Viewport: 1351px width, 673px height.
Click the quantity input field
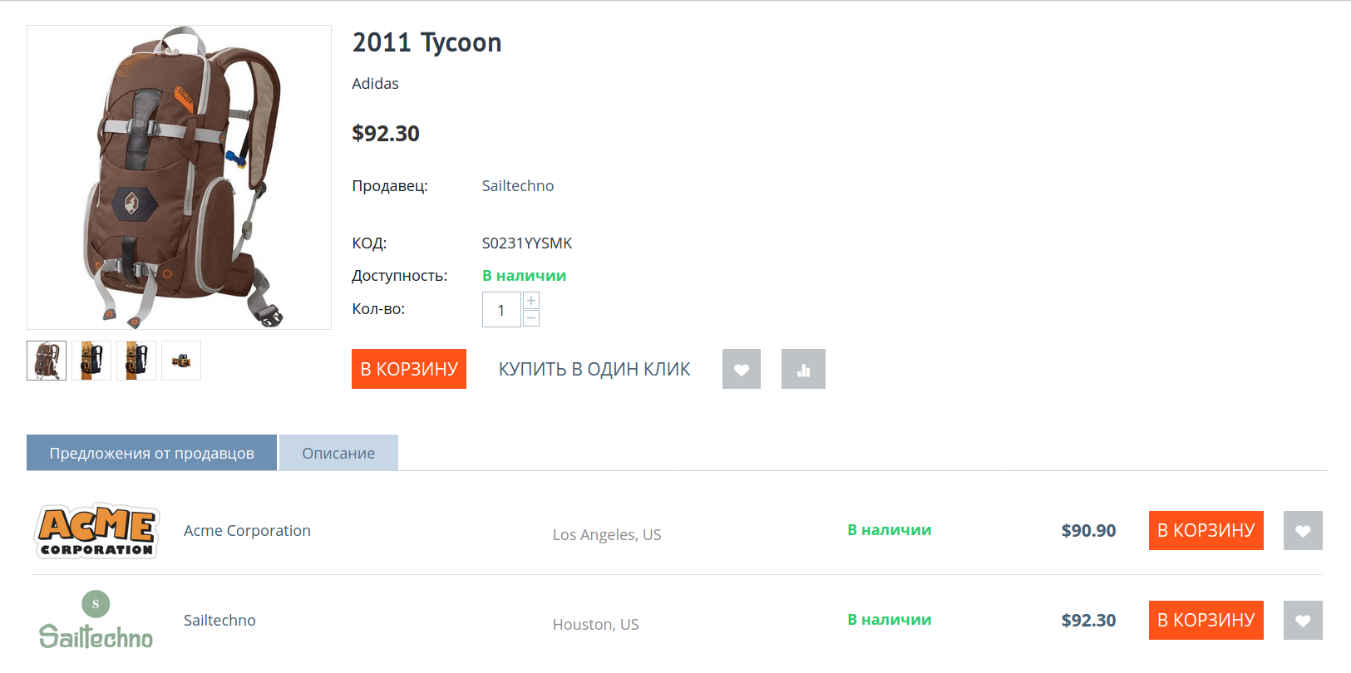pos(501,310)
